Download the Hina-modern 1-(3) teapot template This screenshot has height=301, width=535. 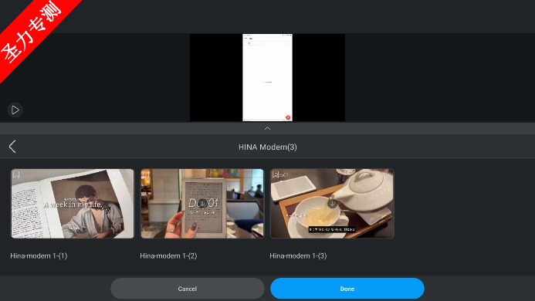tap(332, 204)
